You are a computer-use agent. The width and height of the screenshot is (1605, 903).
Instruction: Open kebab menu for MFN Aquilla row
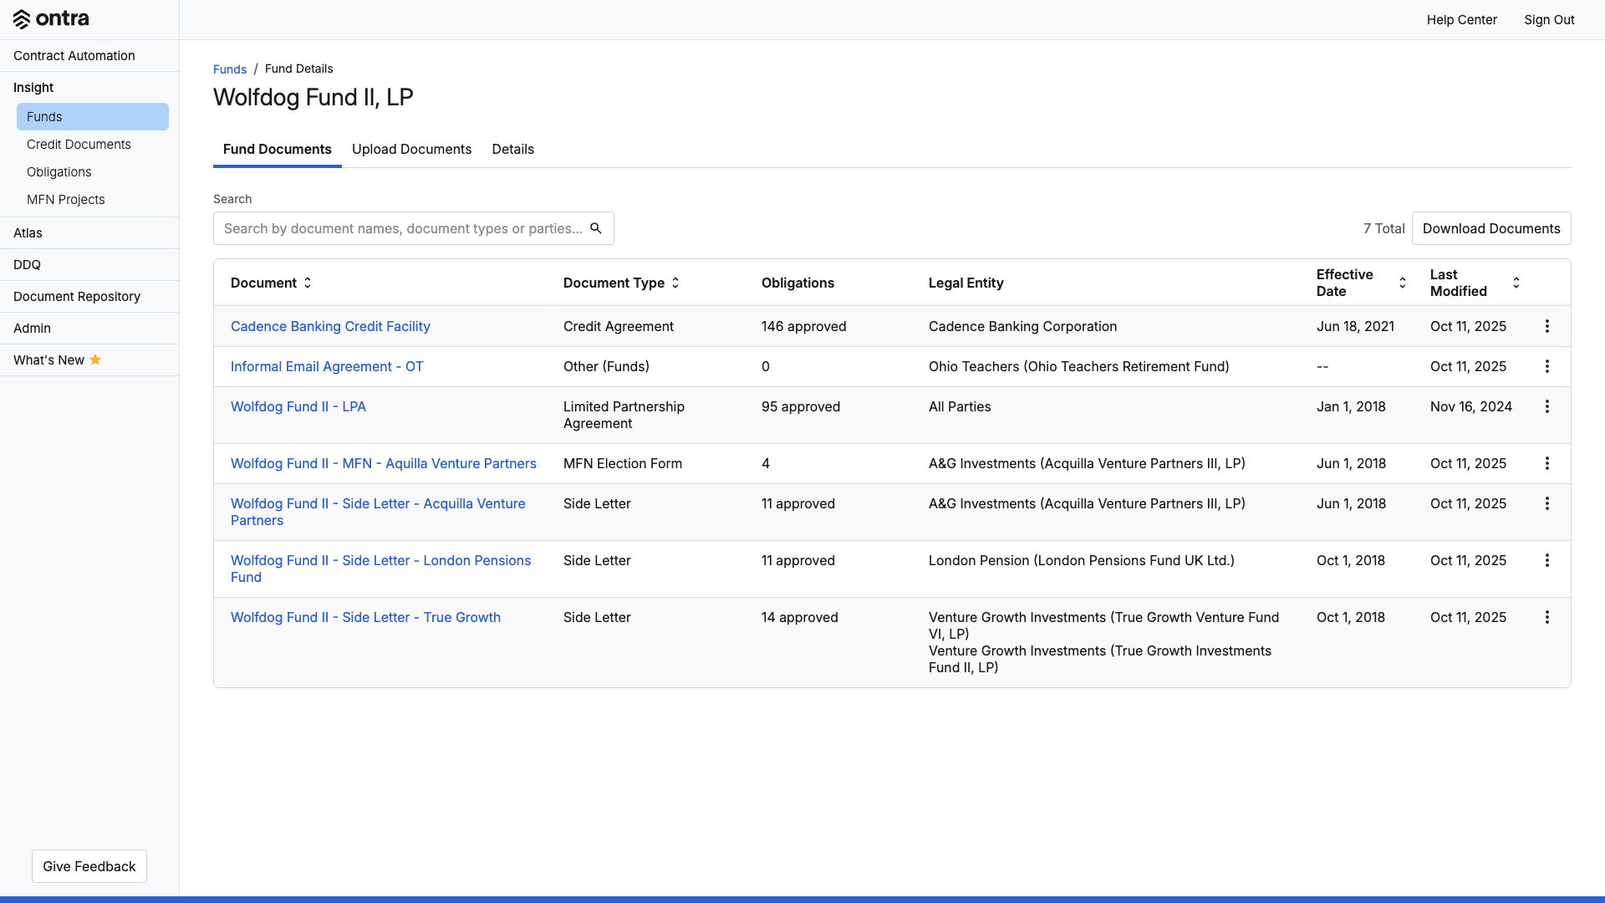coord(1546,463)
